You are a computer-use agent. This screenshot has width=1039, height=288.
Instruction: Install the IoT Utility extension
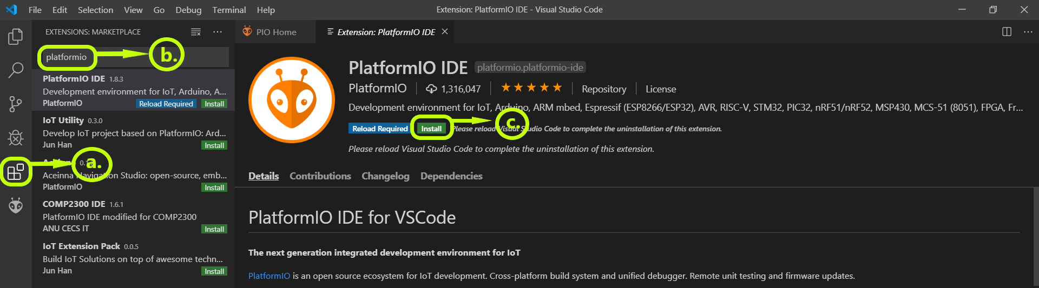[x=214, y=145]
